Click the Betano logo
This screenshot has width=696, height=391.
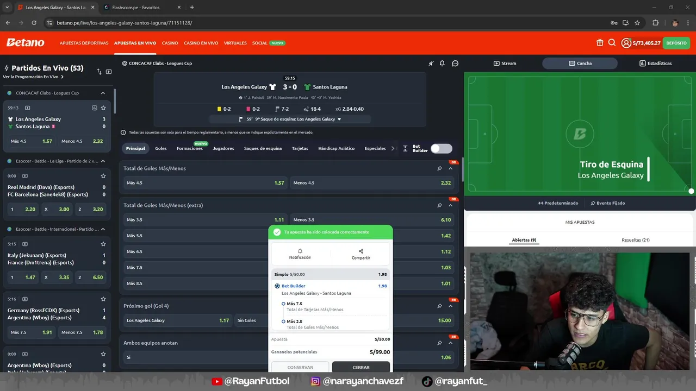point(26,43)
